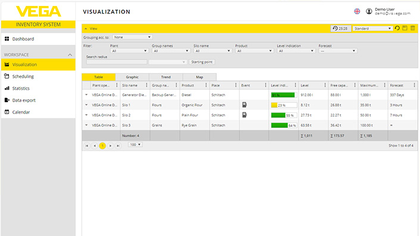
Task: Open the Forecast column menu icon
Action: (x=415, y=85)
